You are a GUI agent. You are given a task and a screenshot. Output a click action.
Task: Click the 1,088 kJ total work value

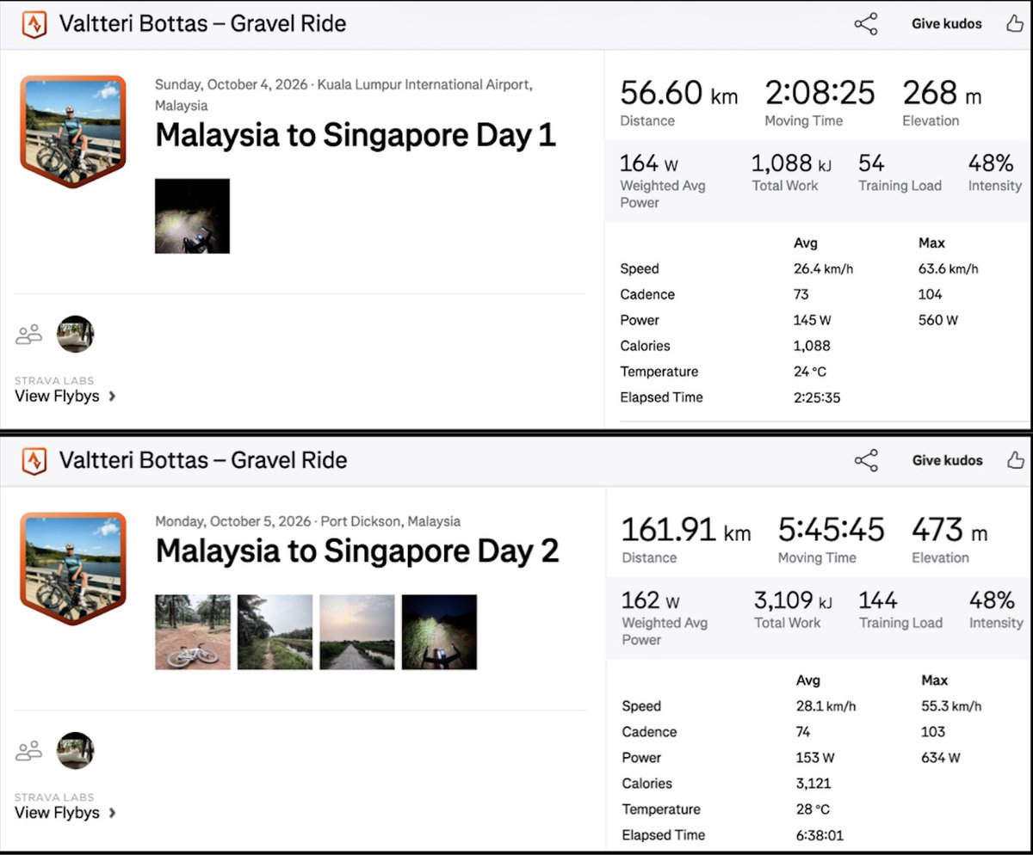pyautogui.click(x=791, y=163)
